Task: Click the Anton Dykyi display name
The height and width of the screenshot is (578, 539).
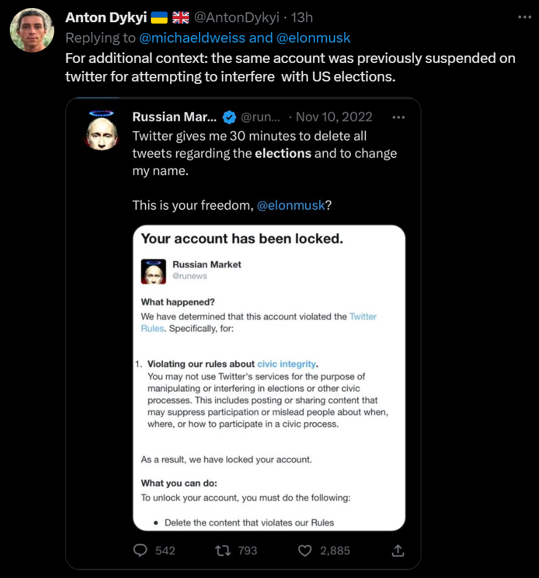Action: click(106, 17)
